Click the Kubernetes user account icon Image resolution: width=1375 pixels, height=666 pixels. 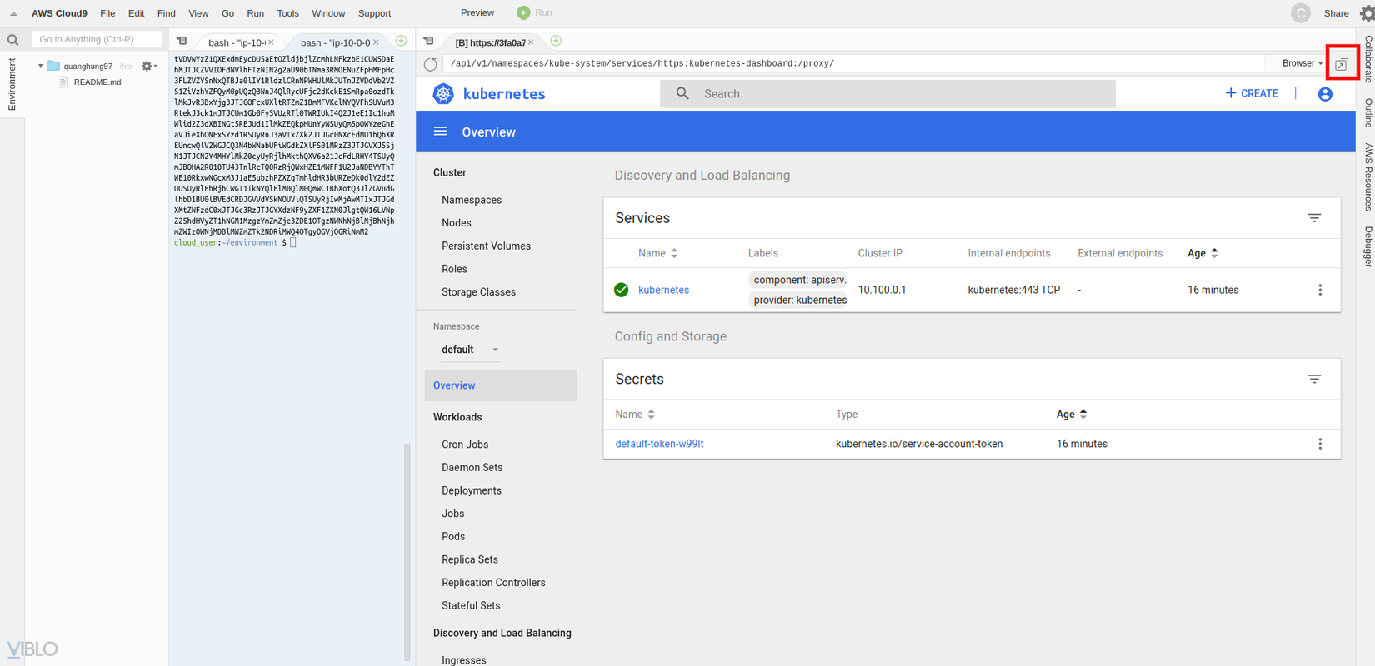[1325, 94]
